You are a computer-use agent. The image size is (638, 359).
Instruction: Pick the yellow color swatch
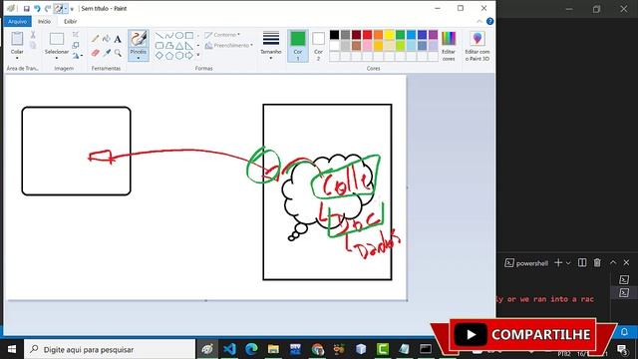coord(390,35)
